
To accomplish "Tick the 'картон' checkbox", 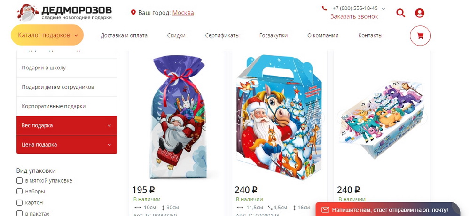I will click(x=19, y=202).
